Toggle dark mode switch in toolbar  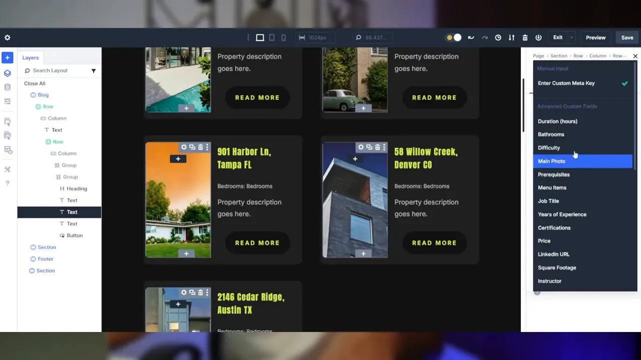click(x=453, y=37)
